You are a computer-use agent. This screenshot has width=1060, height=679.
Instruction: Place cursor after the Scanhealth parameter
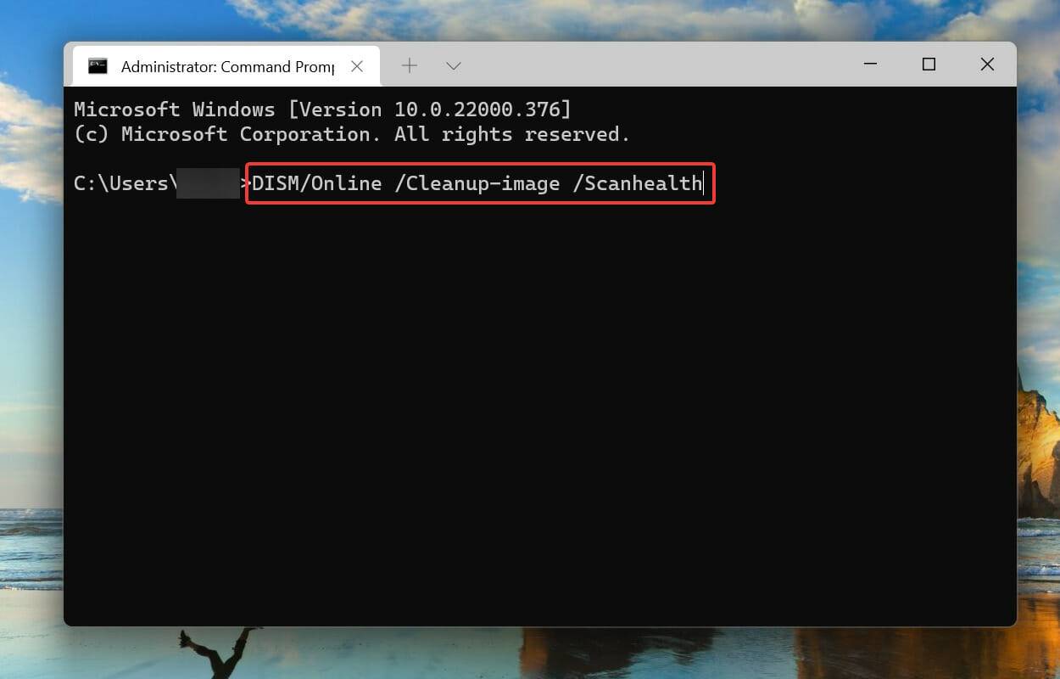704,183
